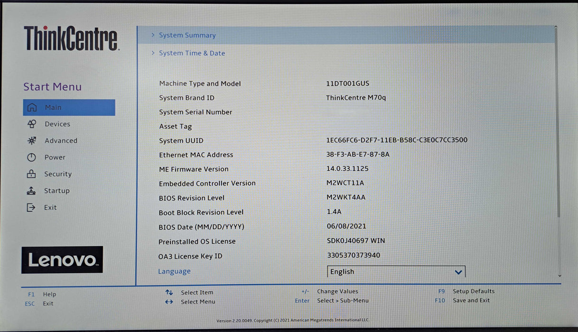Click F1 Help hint
The width and height of the screenshot is (578, 332).
click(x=42, y=294)
